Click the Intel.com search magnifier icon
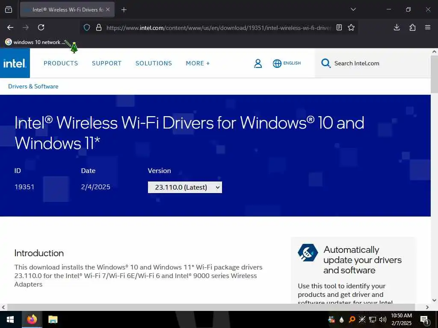438x328 pixels. 326,63
